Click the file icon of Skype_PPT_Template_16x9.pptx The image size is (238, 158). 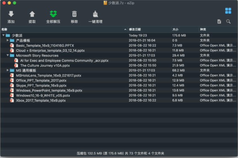click(12, 85)
